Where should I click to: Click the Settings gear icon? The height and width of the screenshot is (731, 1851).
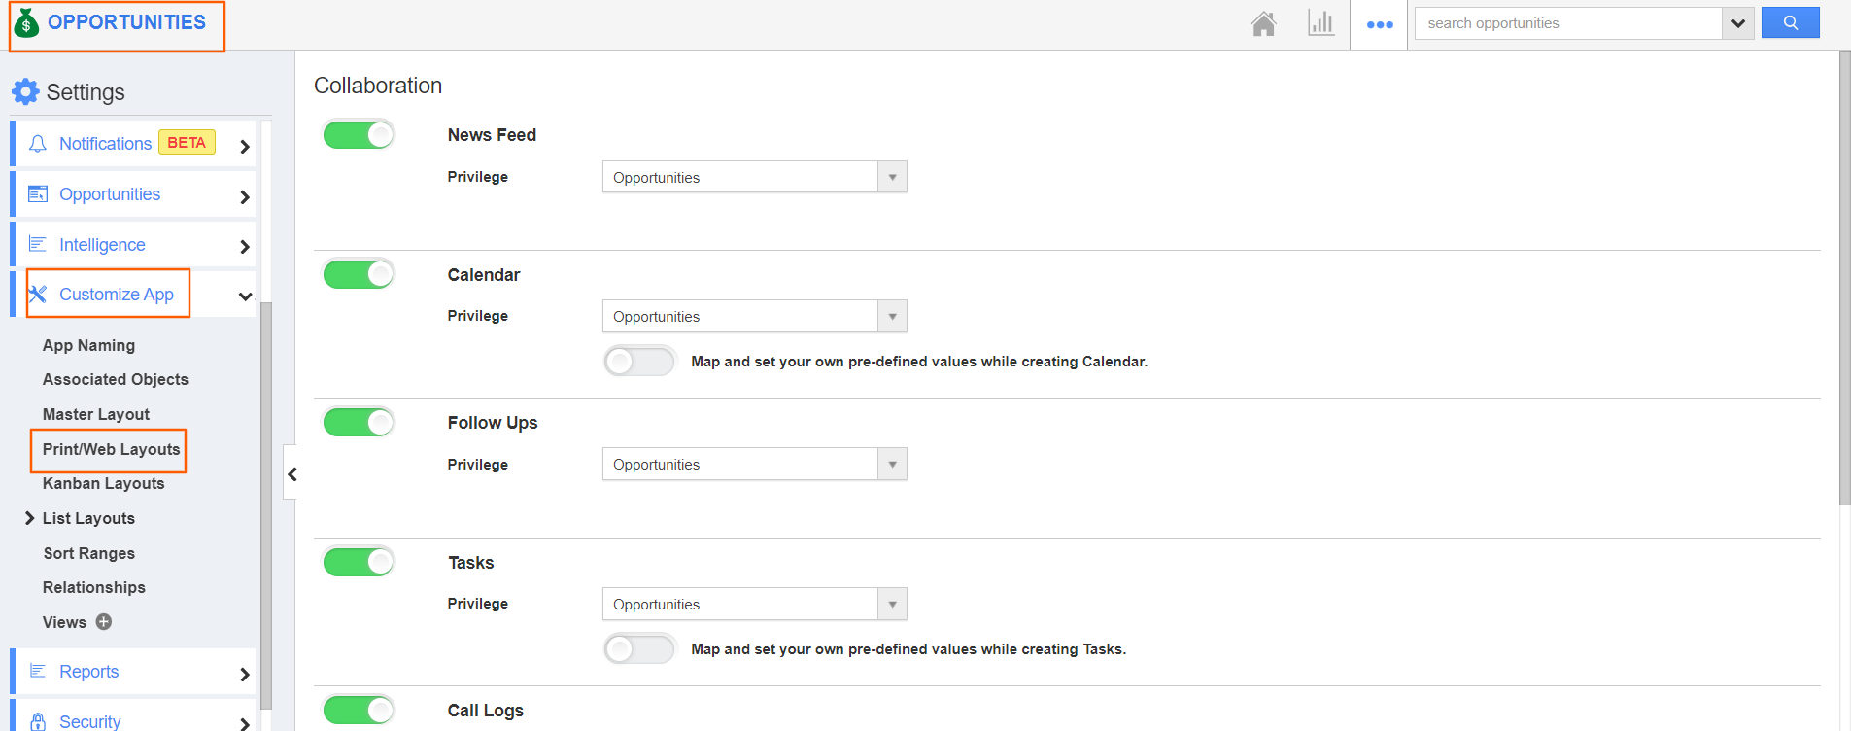(x=25, y=92)
